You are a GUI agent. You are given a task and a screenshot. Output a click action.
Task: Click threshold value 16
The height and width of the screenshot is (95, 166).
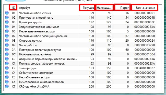point(127,13)
